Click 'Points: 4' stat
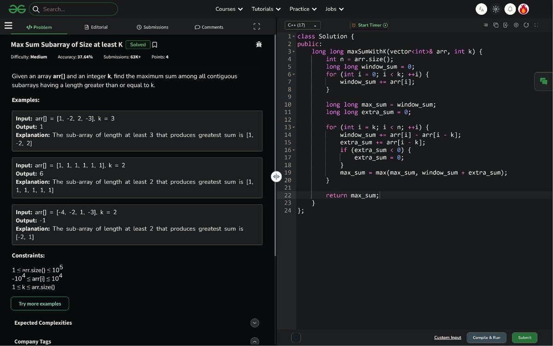The image size is (553, 346). (x=160, y=57)
